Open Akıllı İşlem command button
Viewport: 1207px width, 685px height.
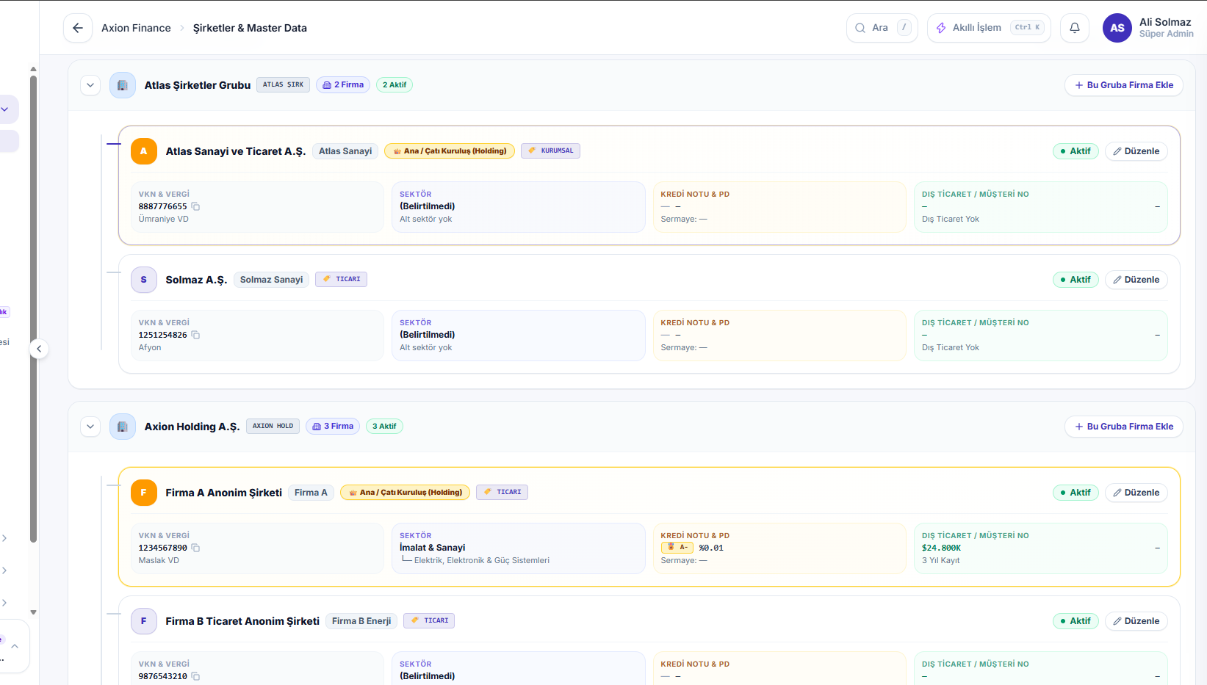989,28
